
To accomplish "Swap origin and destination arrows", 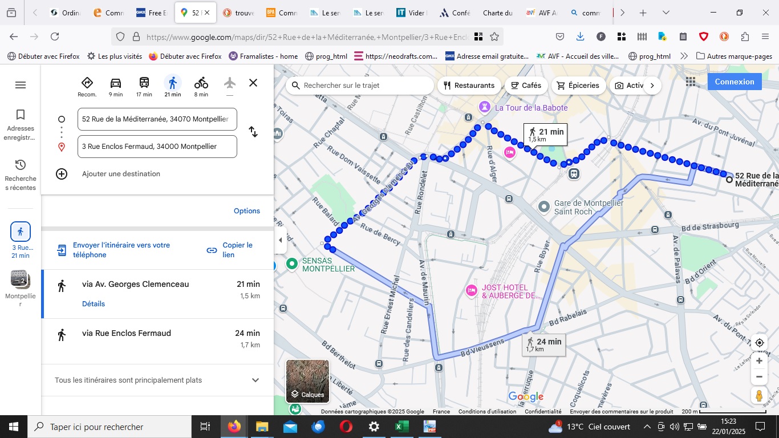I will tap(253, 132).
